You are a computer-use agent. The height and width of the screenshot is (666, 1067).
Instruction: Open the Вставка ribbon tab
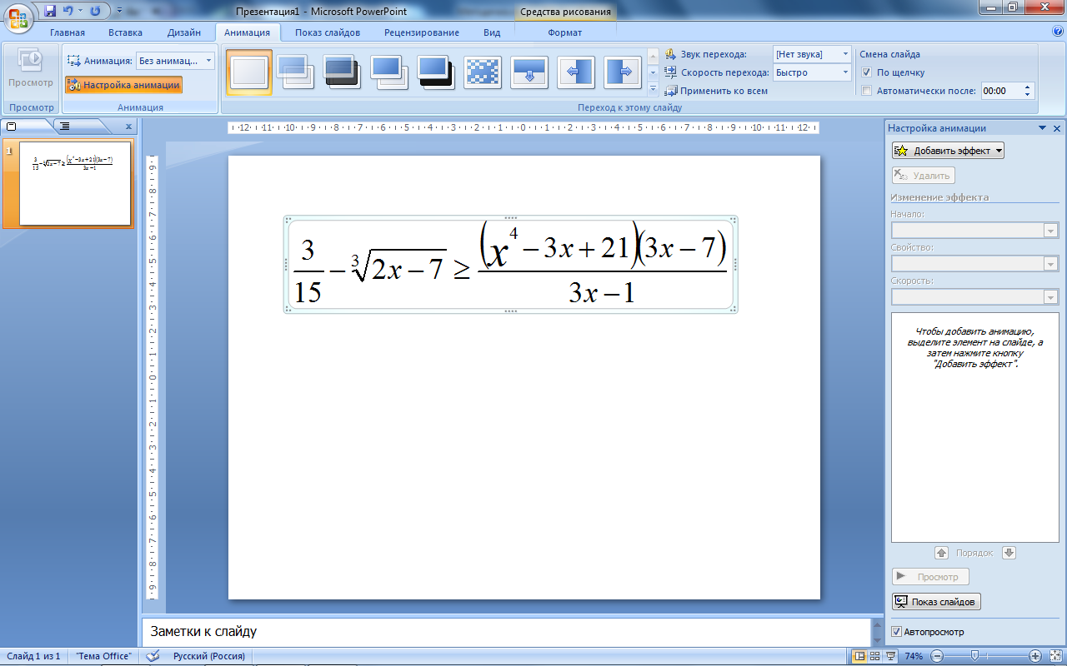pyautogui.click(x=125, y=32)
